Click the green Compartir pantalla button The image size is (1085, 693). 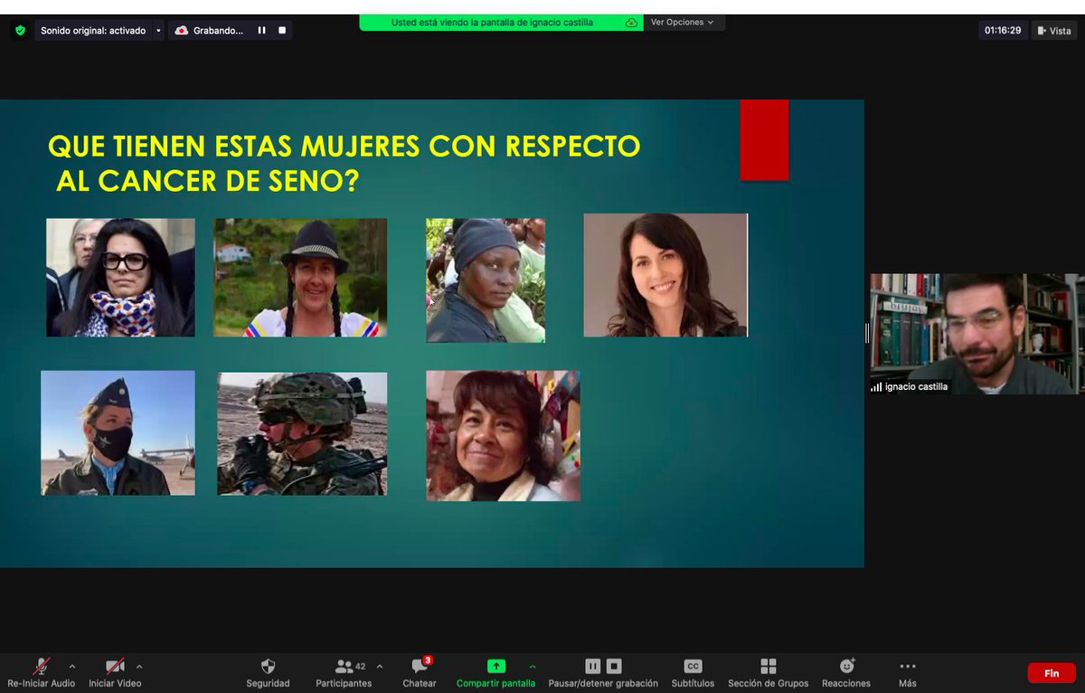click(495, 672)
